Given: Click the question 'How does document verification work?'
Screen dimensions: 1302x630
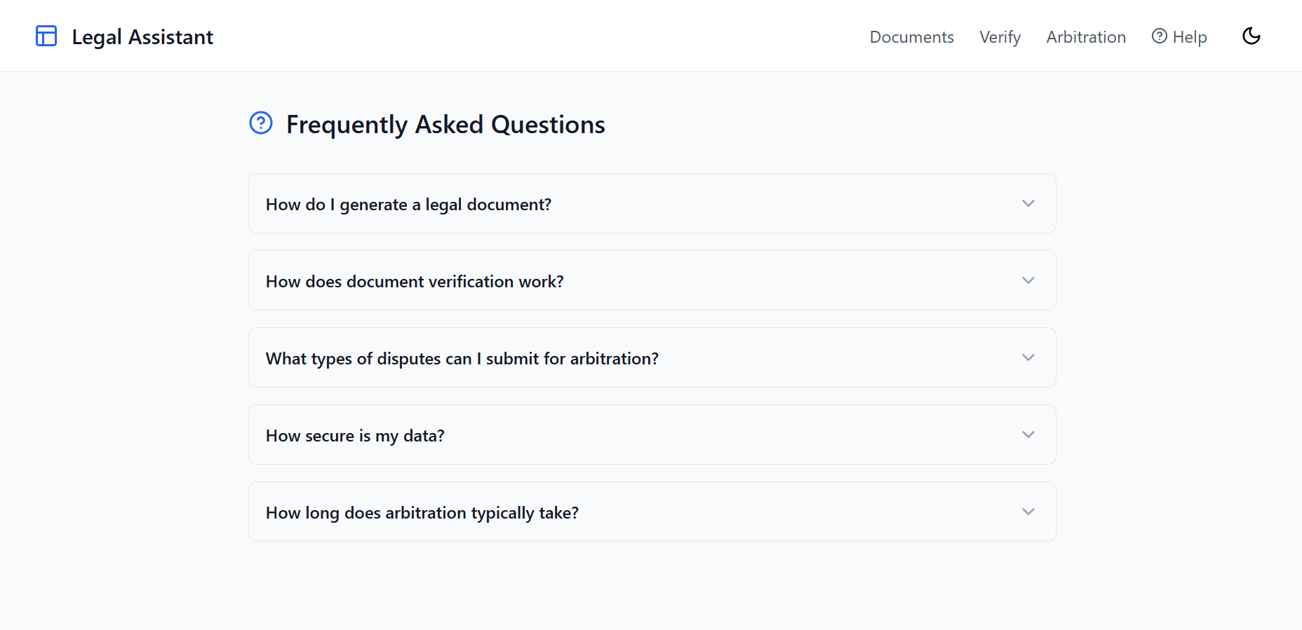Looking at the screenshot, I should [x=415, y=282].
